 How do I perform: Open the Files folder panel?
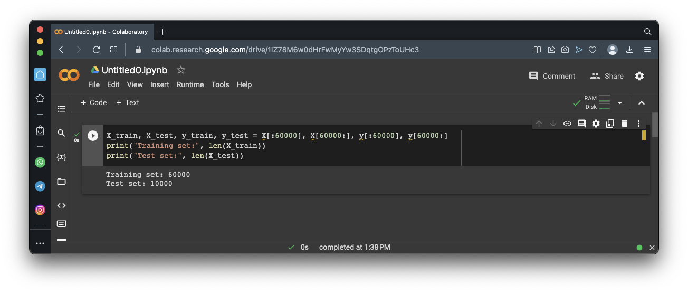(x=61, y=182)
